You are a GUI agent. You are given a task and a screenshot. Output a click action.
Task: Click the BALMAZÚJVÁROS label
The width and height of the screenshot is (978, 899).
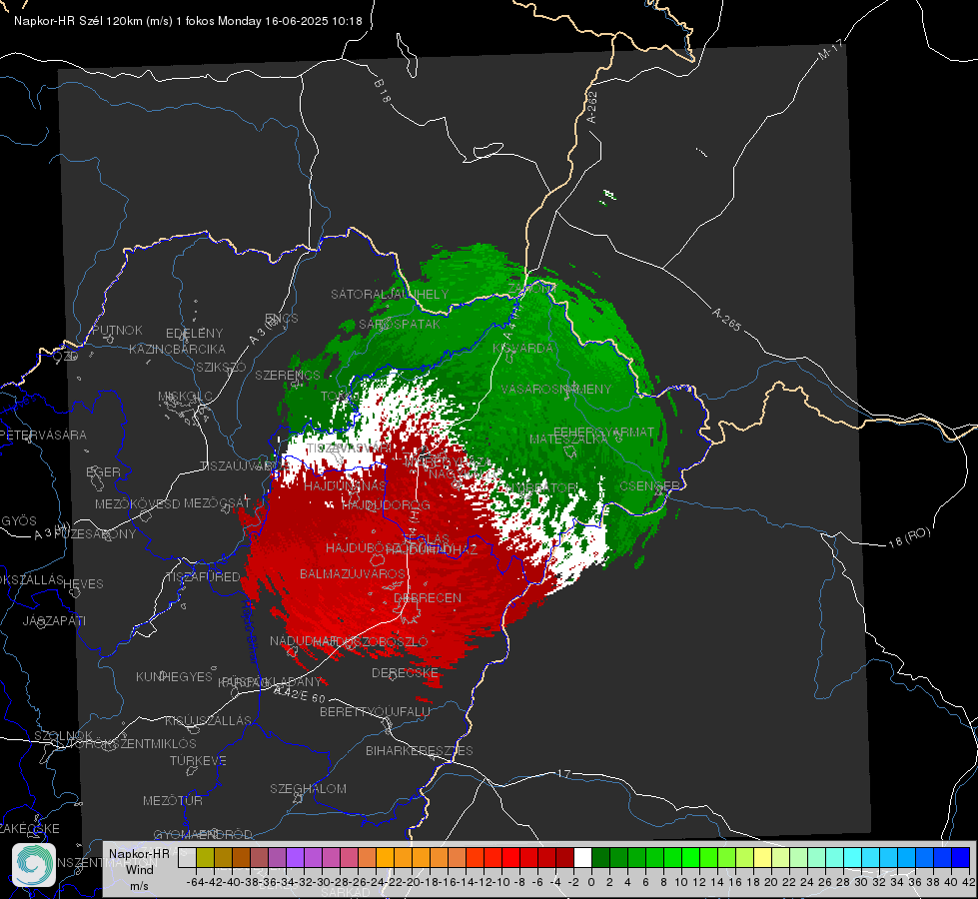(353, 573)
